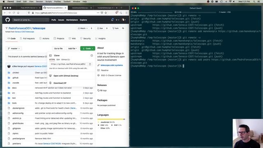Open the Wiki tab
The image size is (263, 148).
click(72, 38)
